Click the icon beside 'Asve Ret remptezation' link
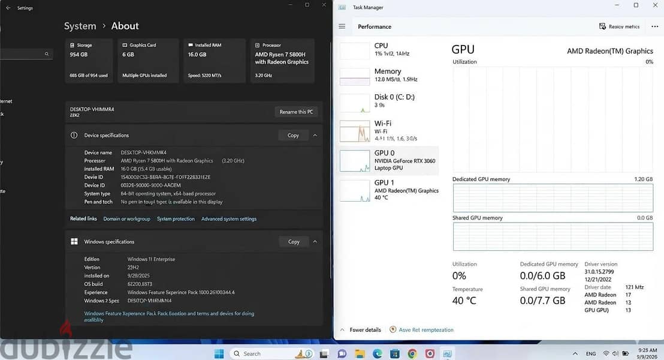Image resolution: width=664 pixels, height=360 pixels. [393, 329]
